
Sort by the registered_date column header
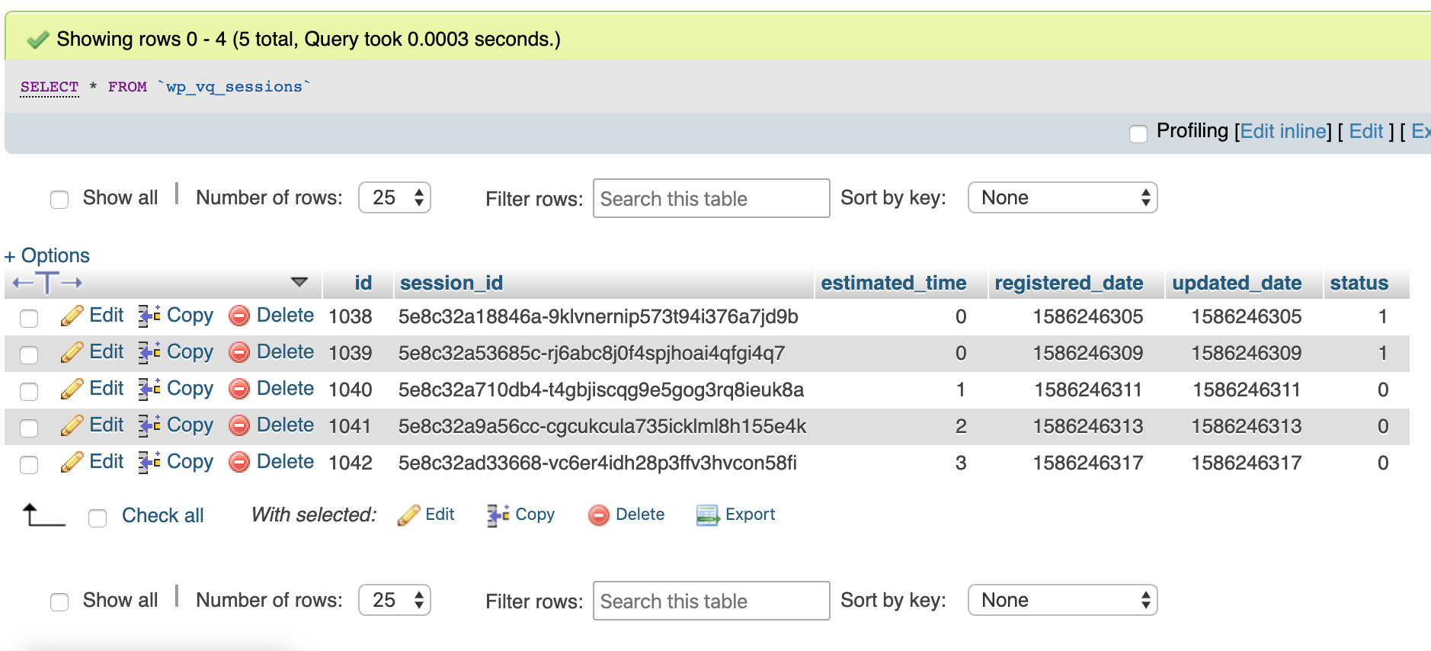click(x=1069, y=283)
